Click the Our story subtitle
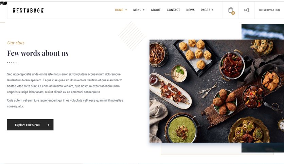Viewport: 284px width, 164px height. (16, 43)
